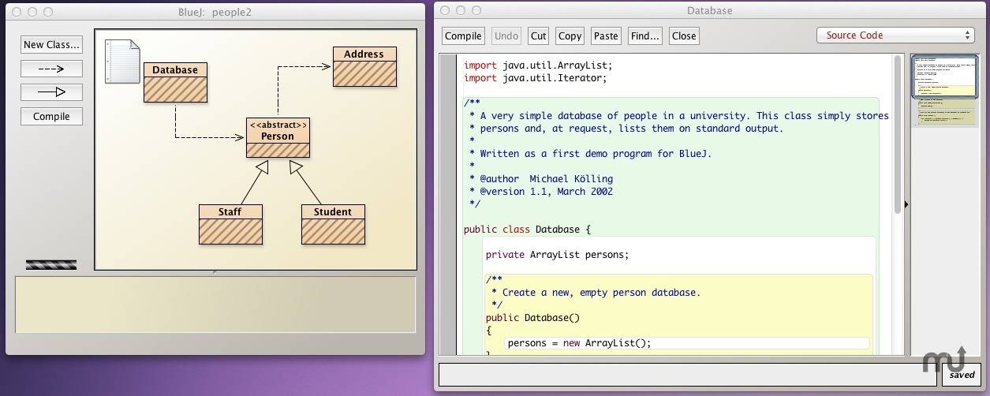The height and width of the screenshot is (396, 990).
Task: Click the editor vertical scrollbar thumb
Action: pyautogui.click(x=898, y=133)
